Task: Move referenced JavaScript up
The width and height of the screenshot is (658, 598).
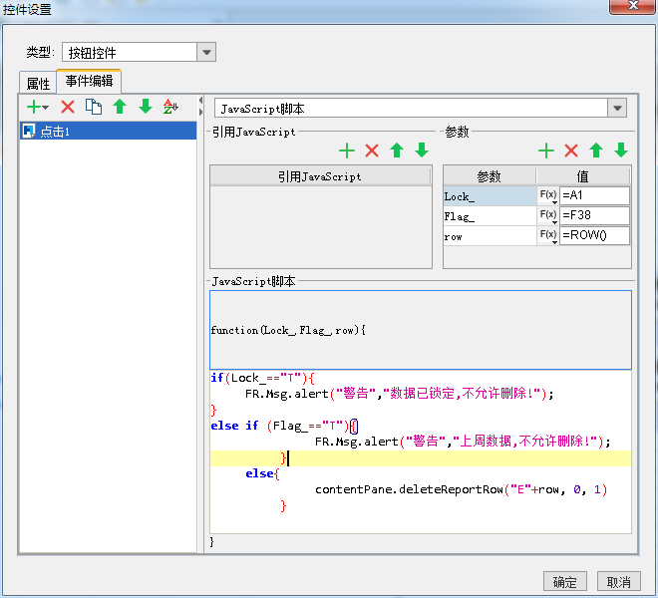Action: click(x=397, y=150)
